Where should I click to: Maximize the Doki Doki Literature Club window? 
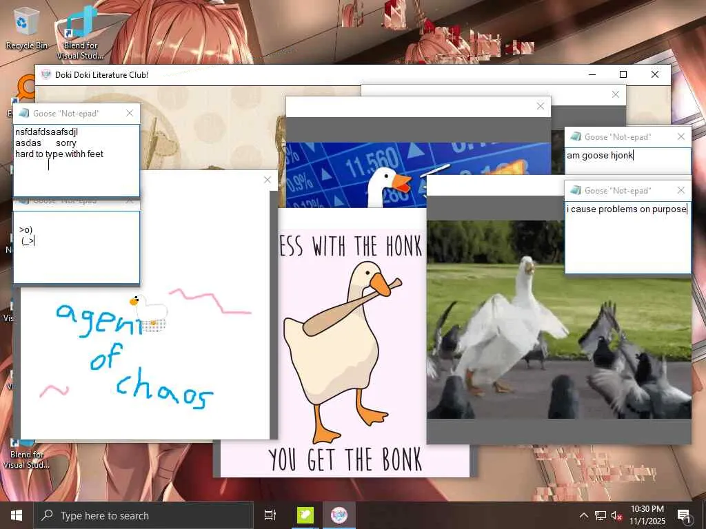click(623, 74)
